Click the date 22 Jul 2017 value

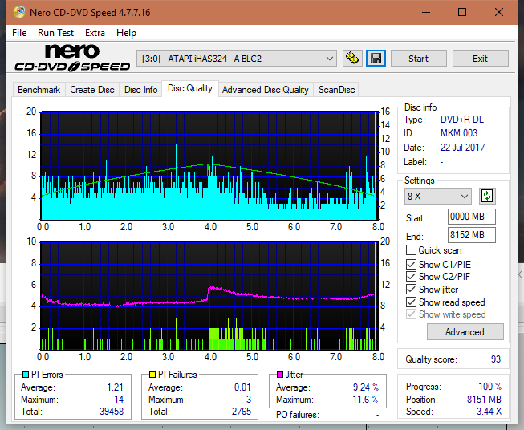[462, 148]
